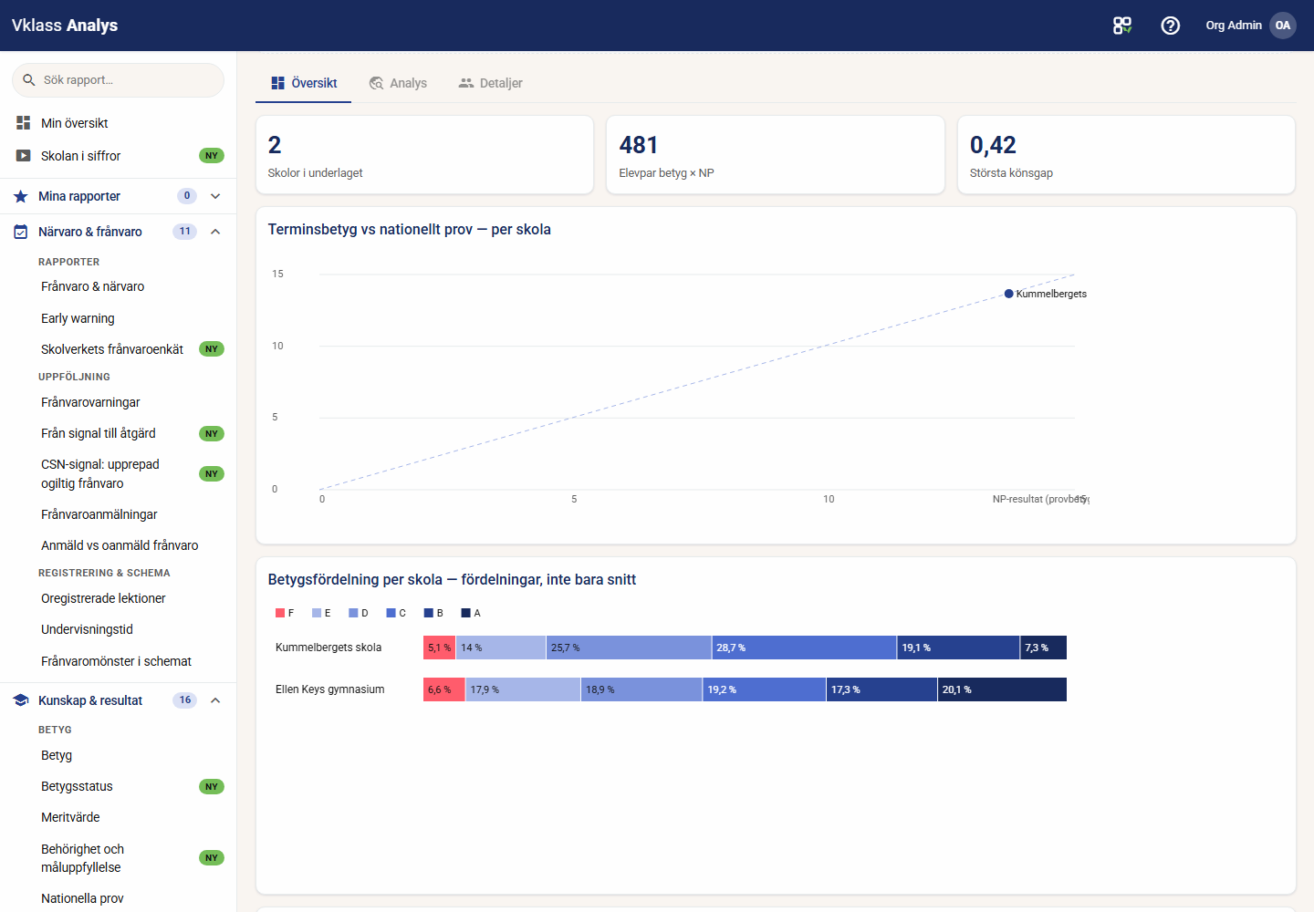Screen dimensions: 1314x912
Task: Expand the Mina rapporter section chevron
Action: [215, 196]
